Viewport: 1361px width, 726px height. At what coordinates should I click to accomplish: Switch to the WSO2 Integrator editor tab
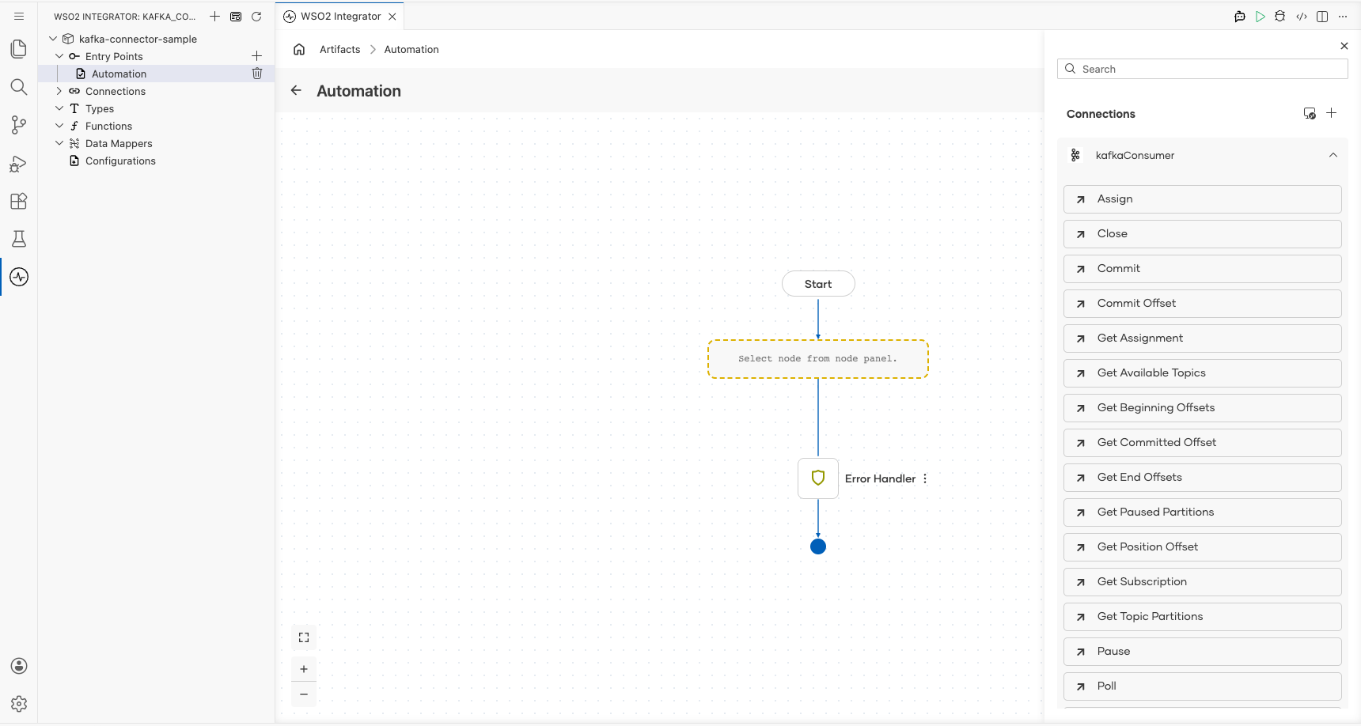pos(340,16)
